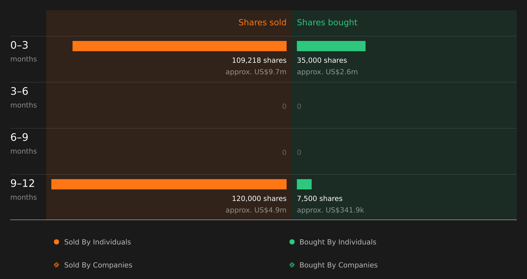Click the striped Sold By Companies legend icon

point(56,265)
